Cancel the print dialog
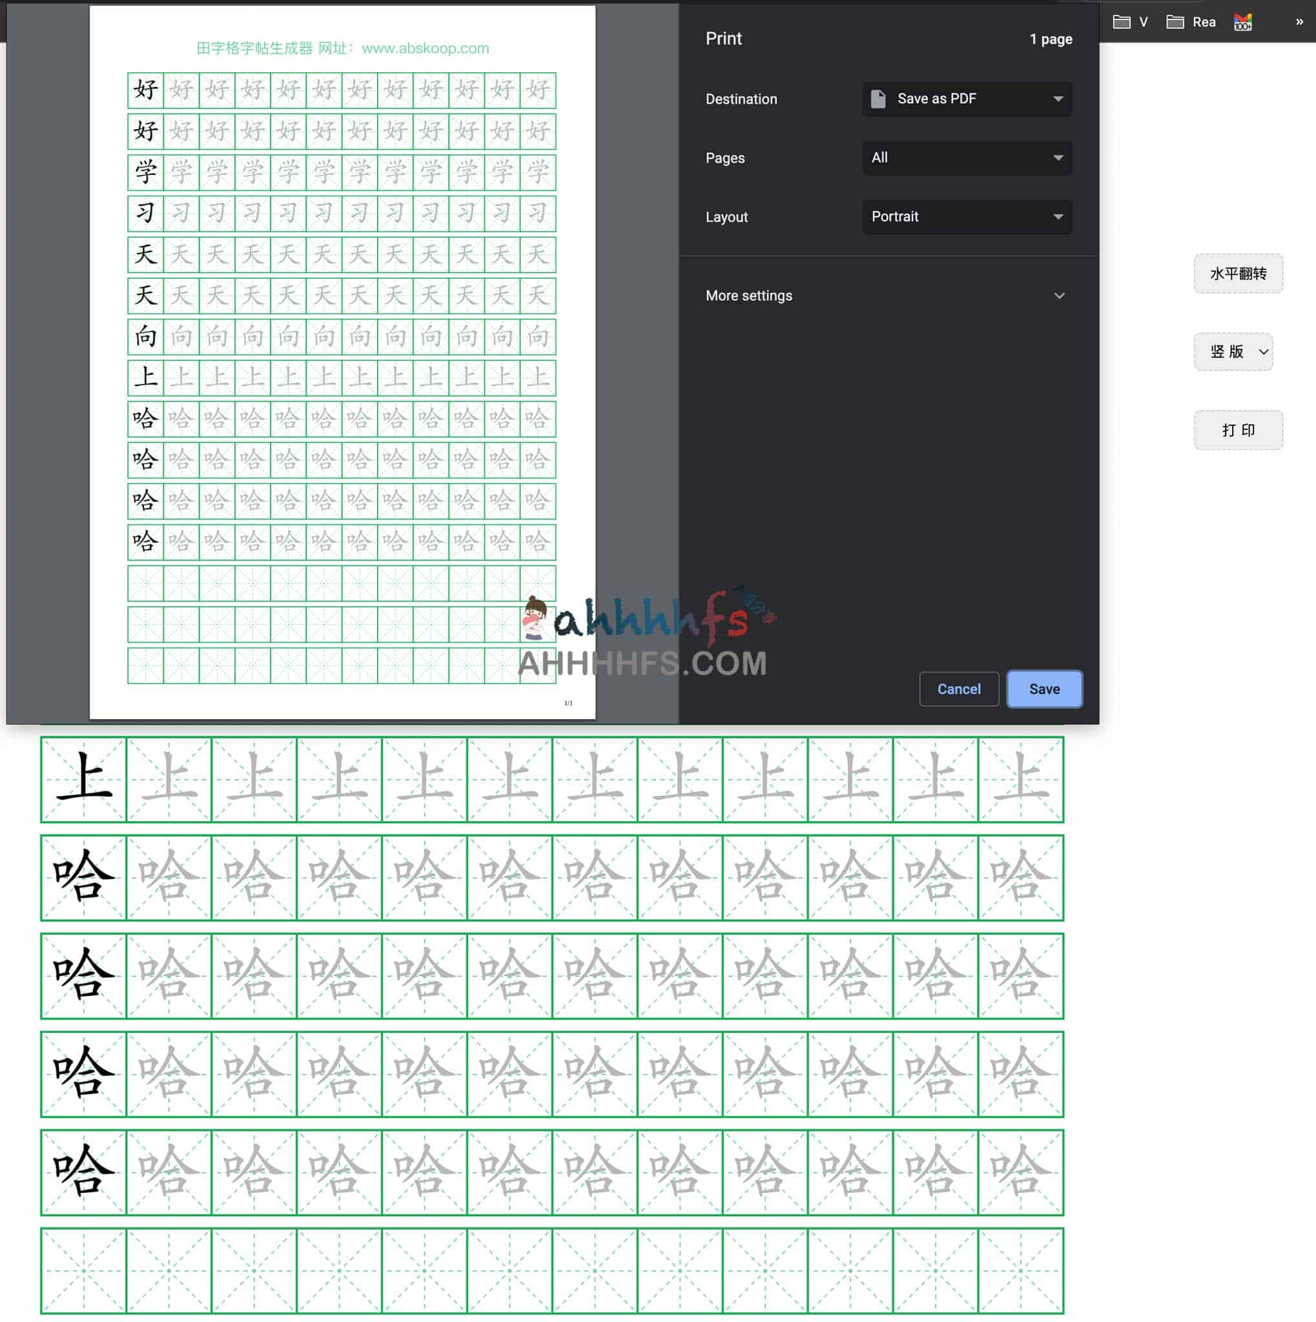Image resolution: width=1316 pixels, height=1322 pixels. pyautogui.click(x=958, y=689)
